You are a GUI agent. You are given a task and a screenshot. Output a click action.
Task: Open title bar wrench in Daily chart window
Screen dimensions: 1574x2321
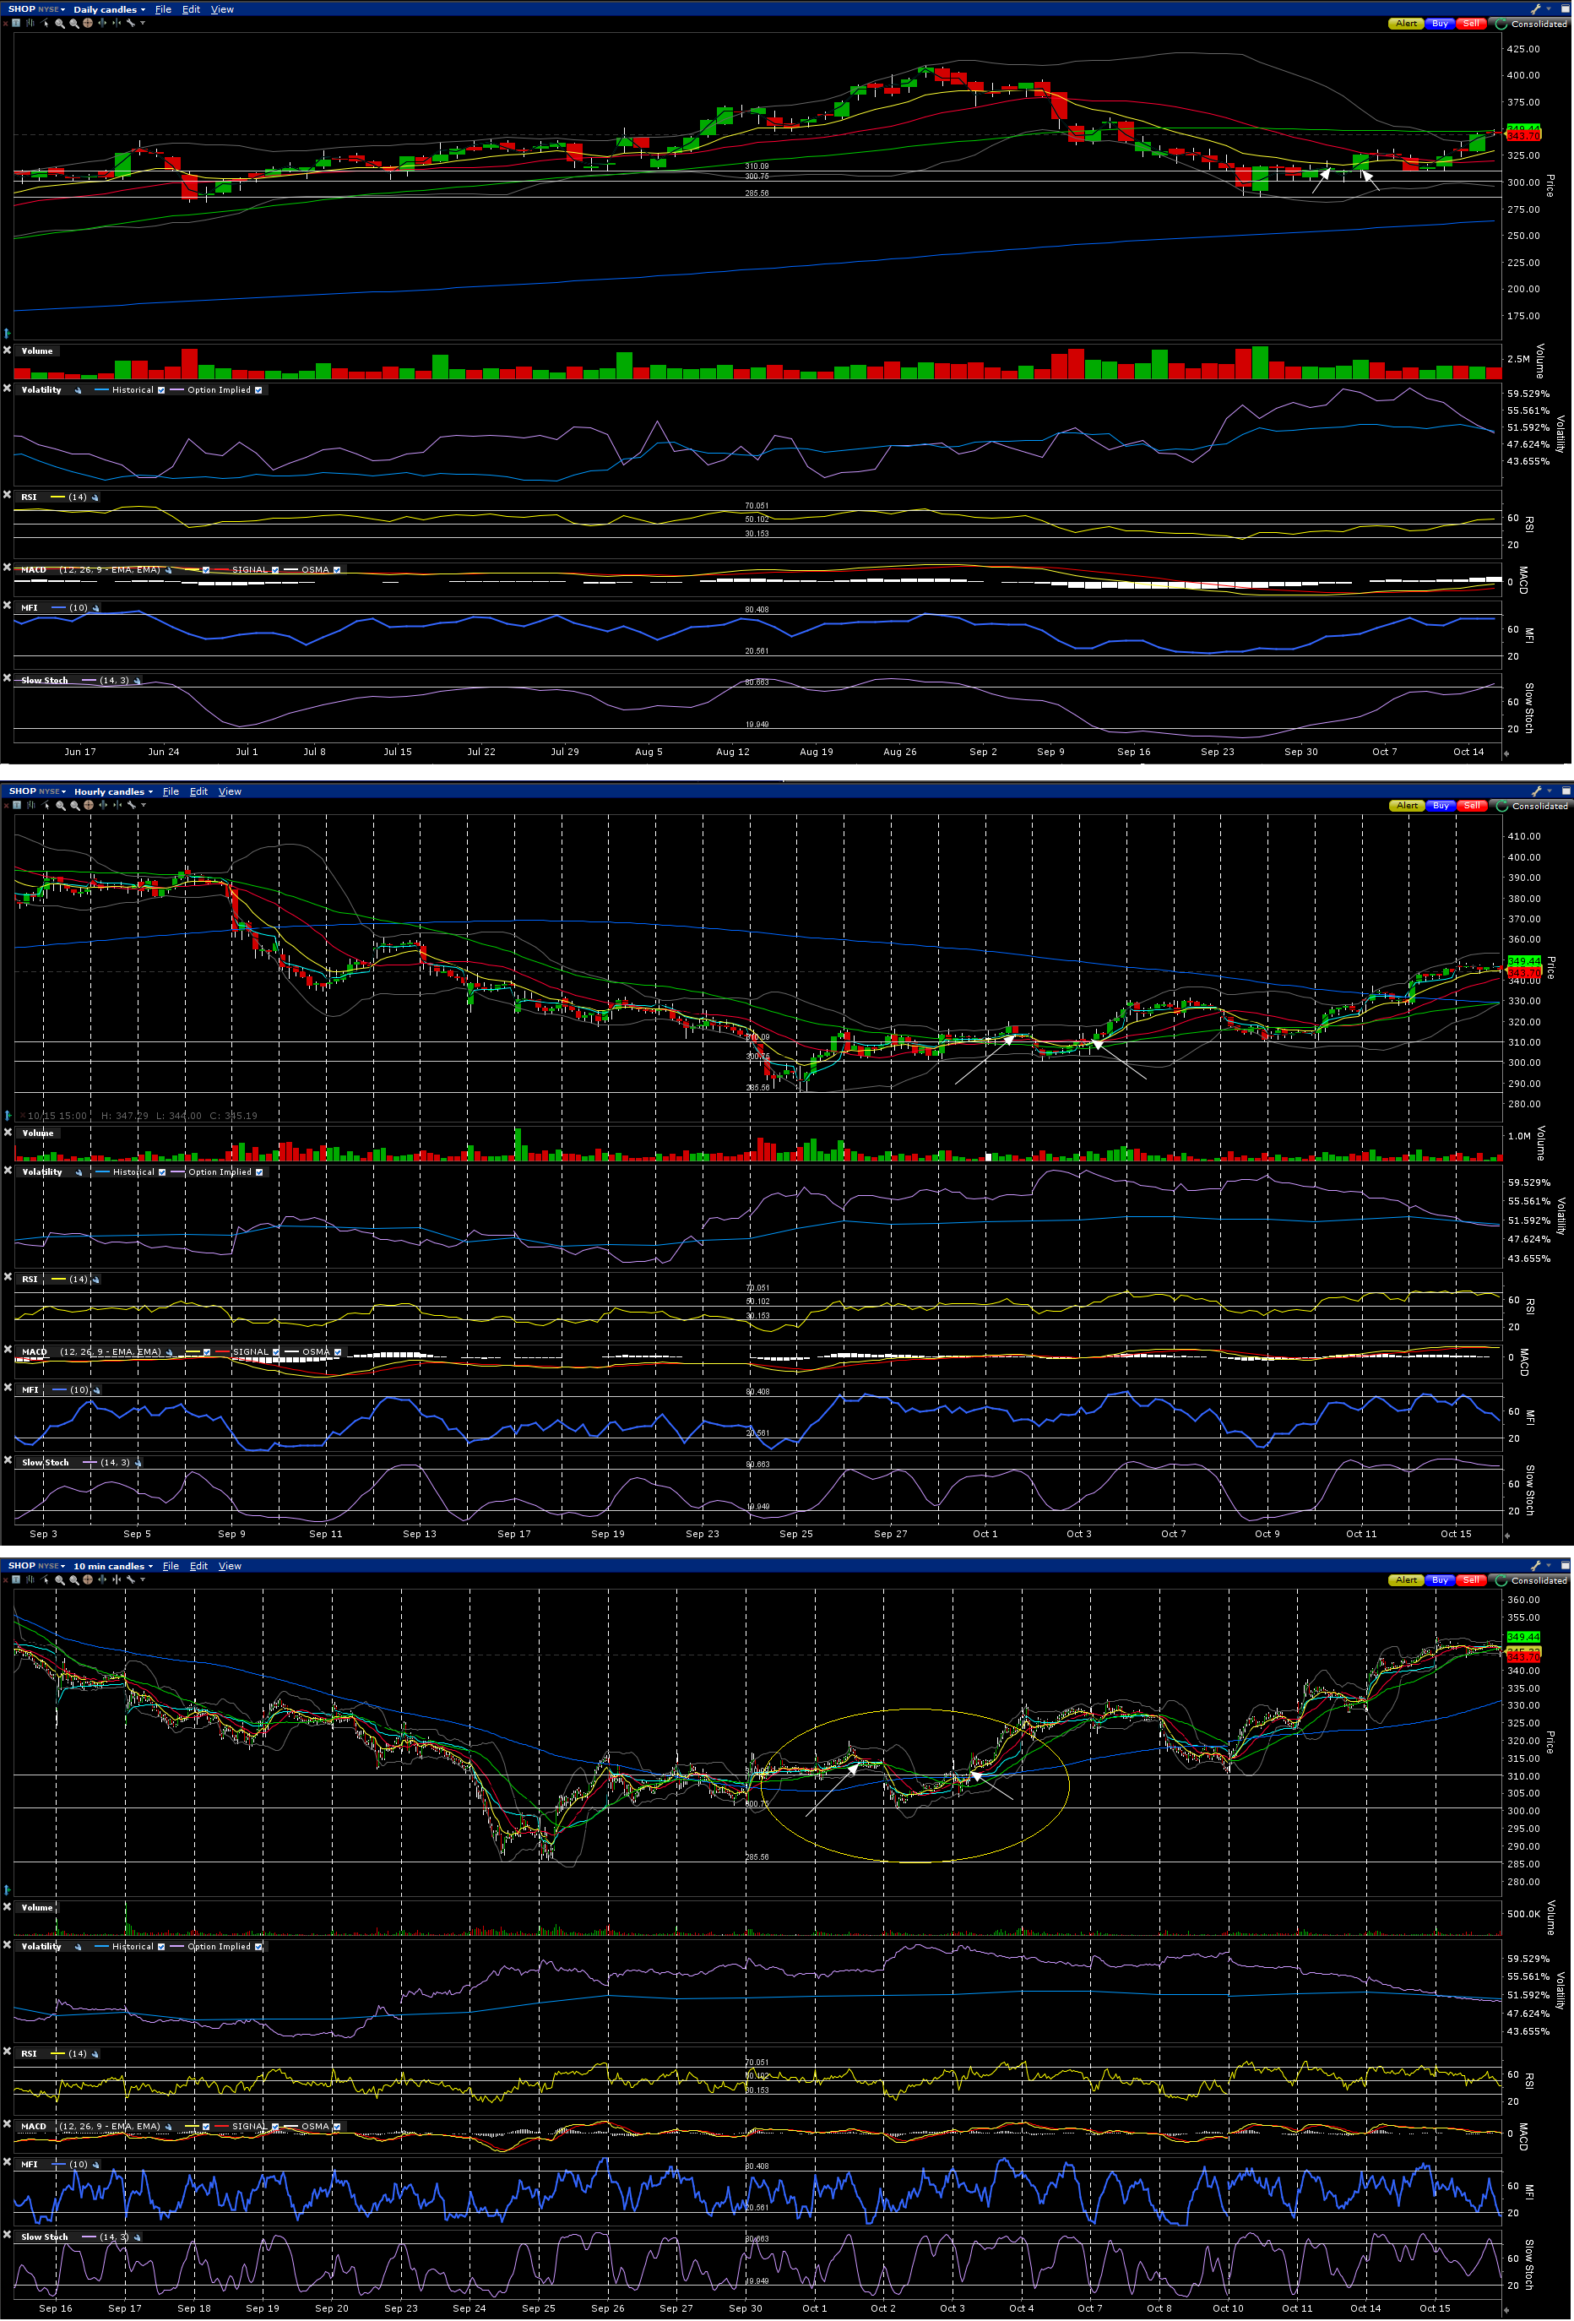(1536, 9)
